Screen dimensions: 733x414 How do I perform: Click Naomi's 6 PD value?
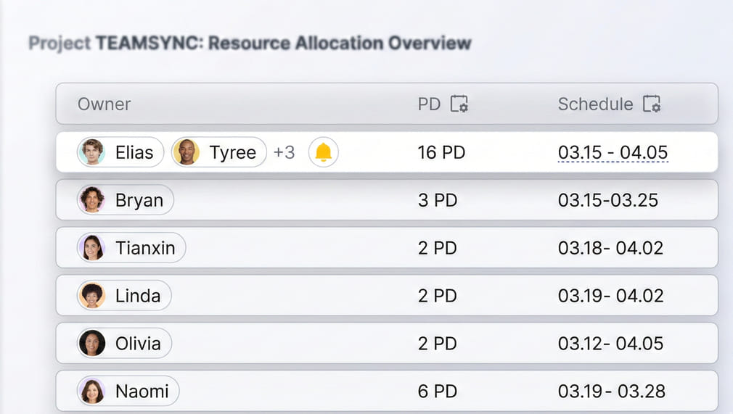[x=438, y=392]
